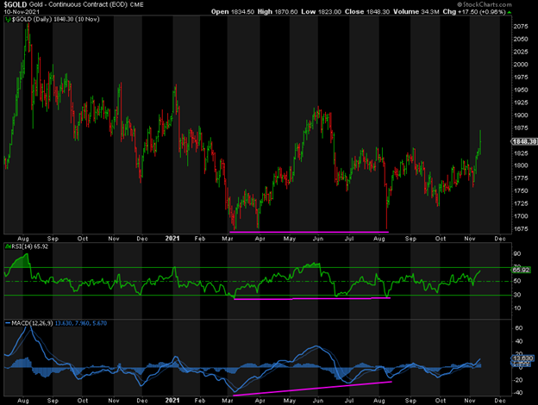Click the Mar label below the price panel

[x=228, y=239]
